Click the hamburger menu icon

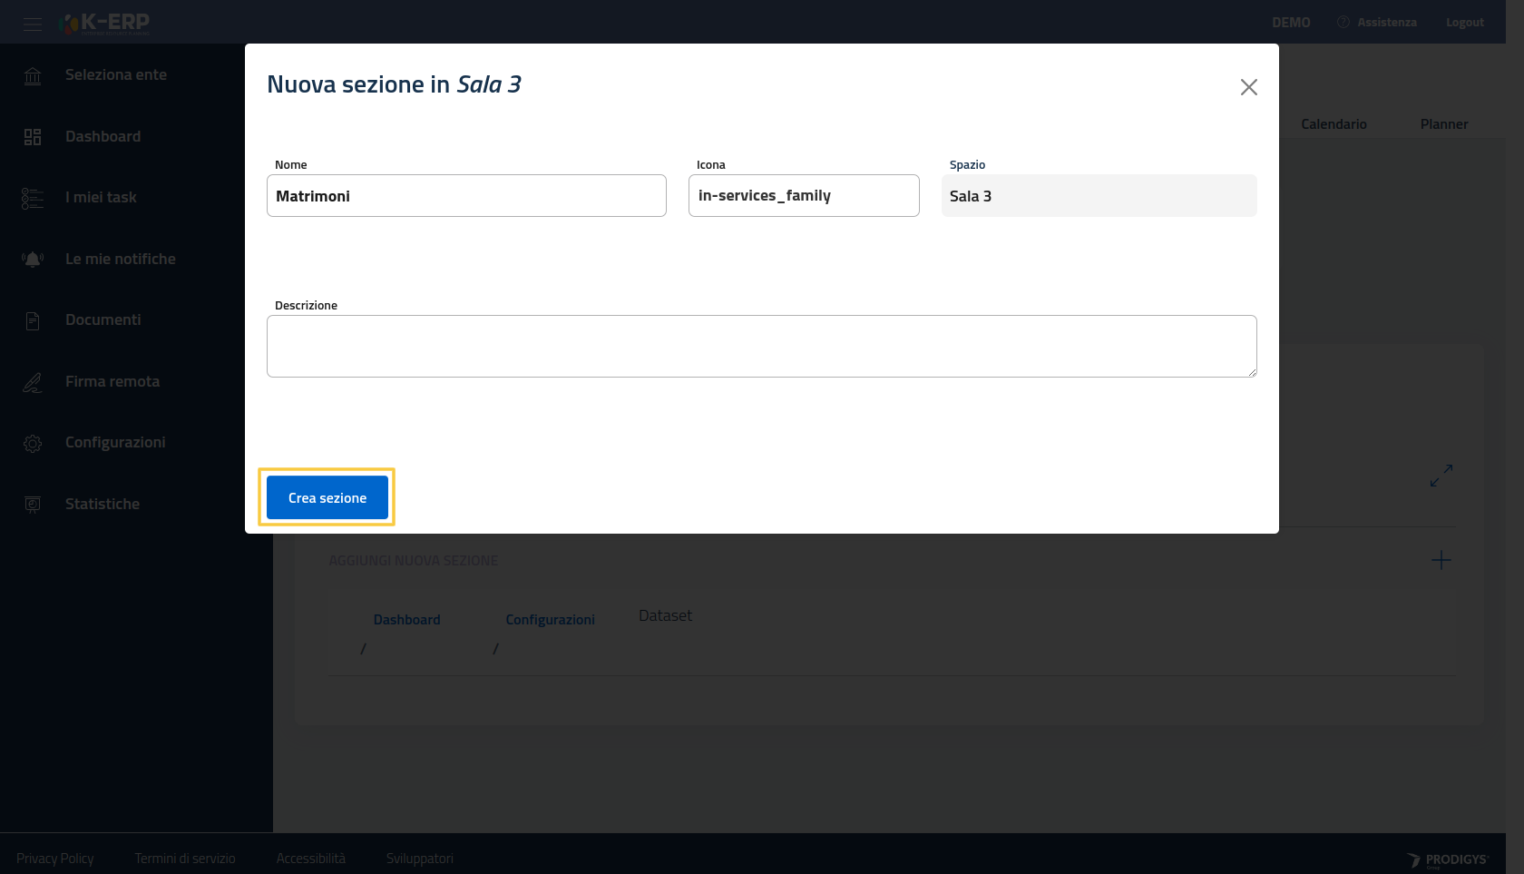coord(33,24)
